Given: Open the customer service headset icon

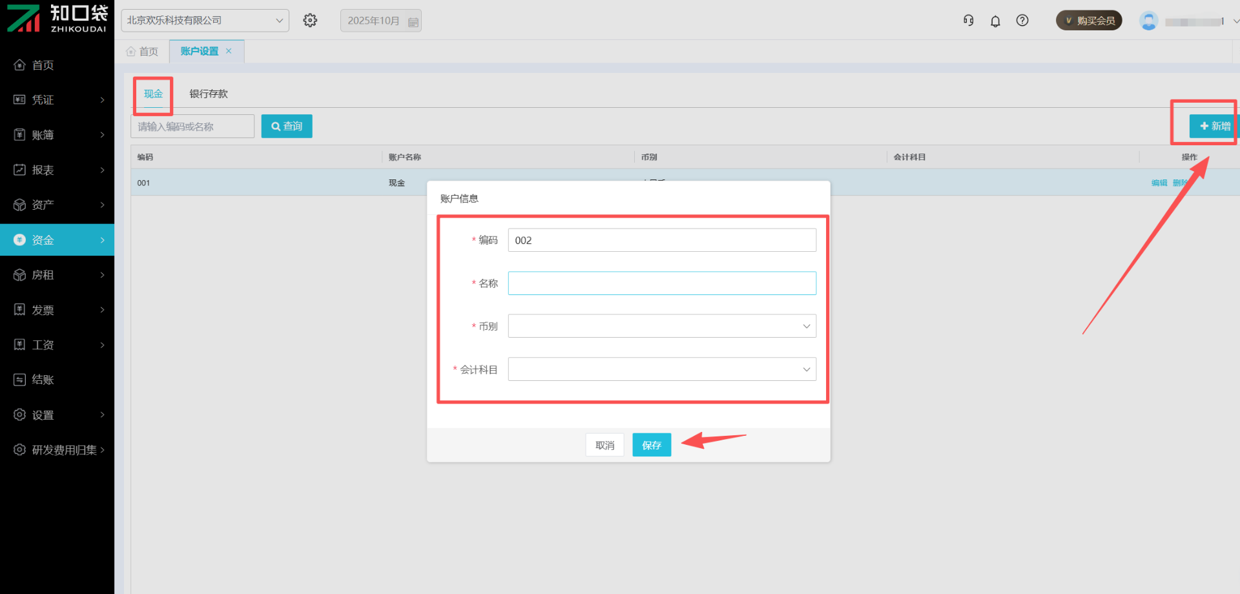Looking at the screenshot, I should 968,21.
